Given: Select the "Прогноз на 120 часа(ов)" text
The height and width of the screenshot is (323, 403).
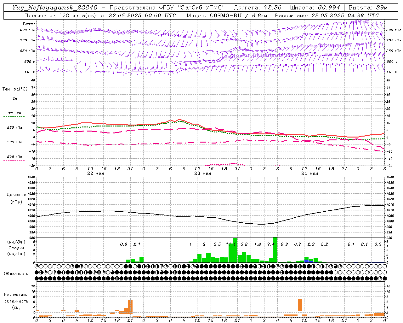Looking at the screenshot, I should 60,15.
